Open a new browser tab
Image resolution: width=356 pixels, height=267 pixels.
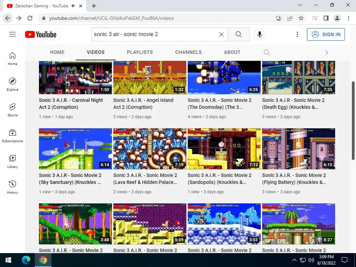94,6
